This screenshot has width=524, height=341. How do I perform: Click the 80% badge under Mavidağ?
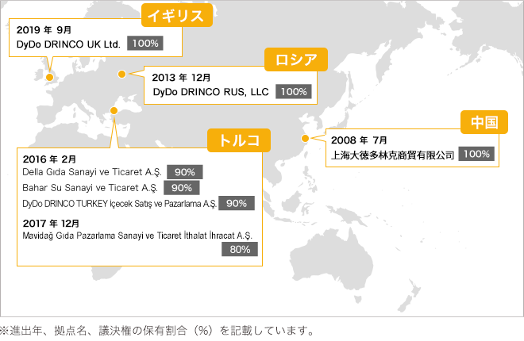240,249
